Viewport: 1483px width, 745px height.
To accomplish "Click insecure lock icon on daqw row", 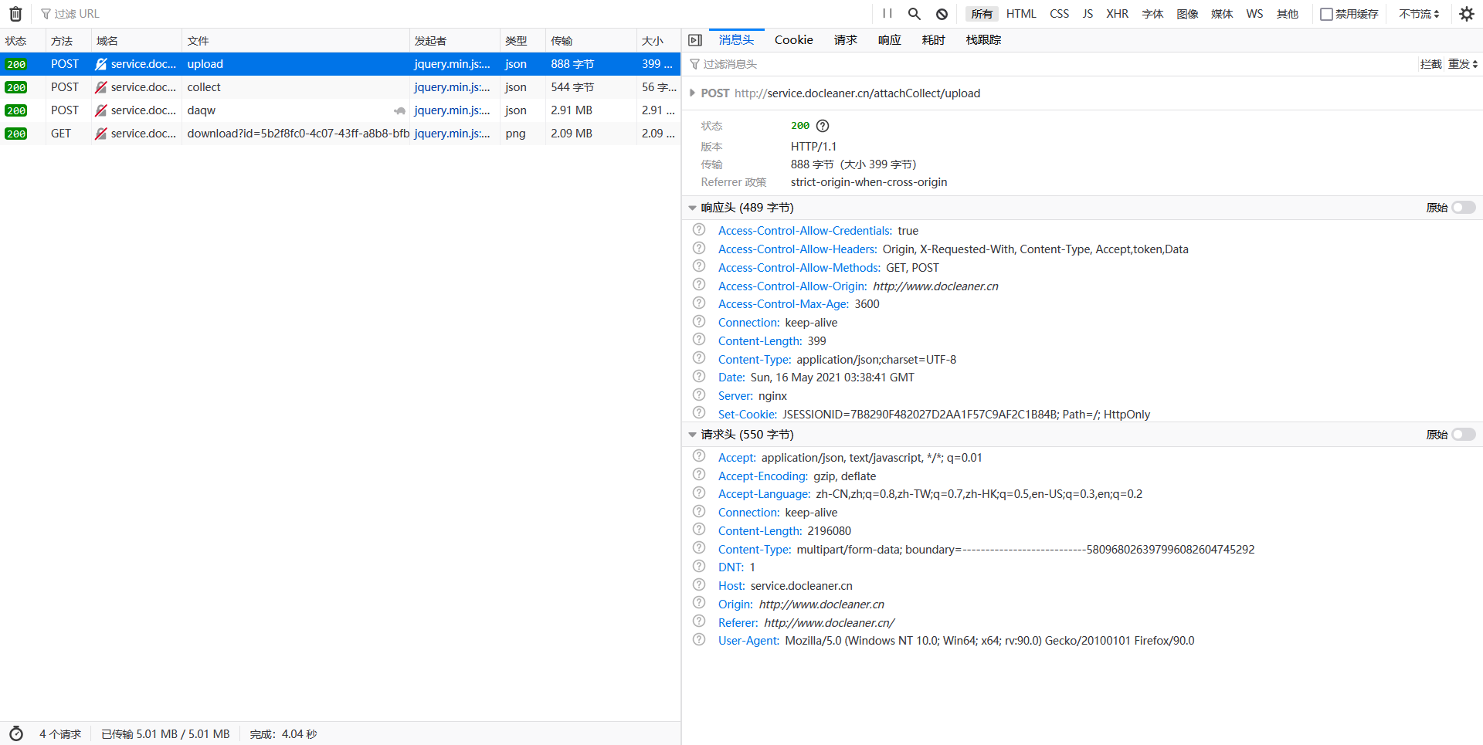I will (x=100, y=110).
